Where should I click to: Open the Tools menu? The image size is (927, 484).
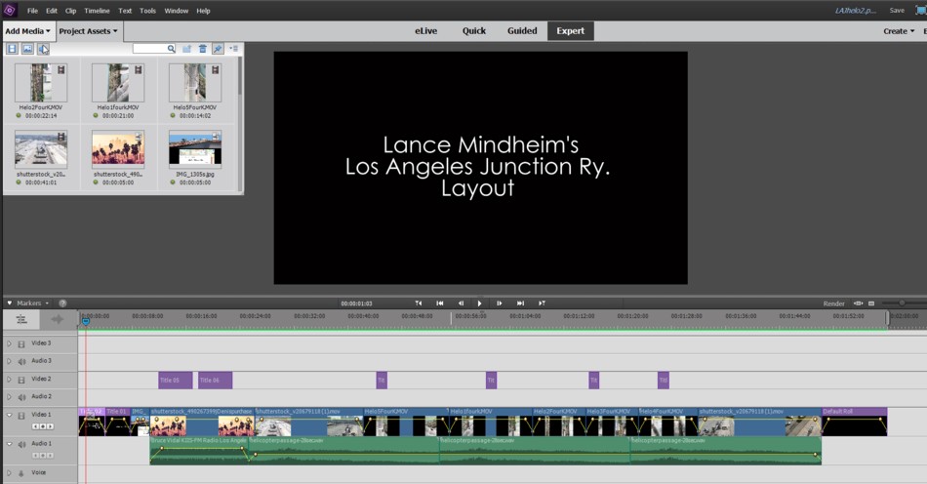(147, 11)
